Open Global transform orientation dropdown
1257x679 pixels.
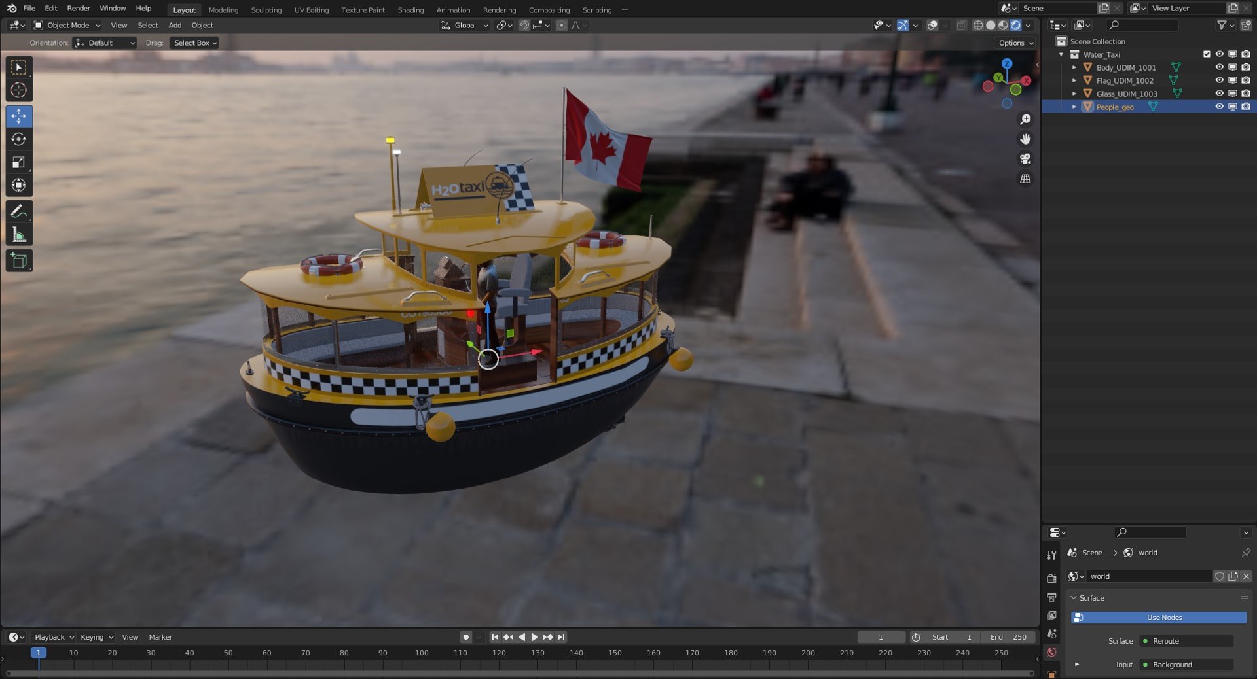[464, 26]
